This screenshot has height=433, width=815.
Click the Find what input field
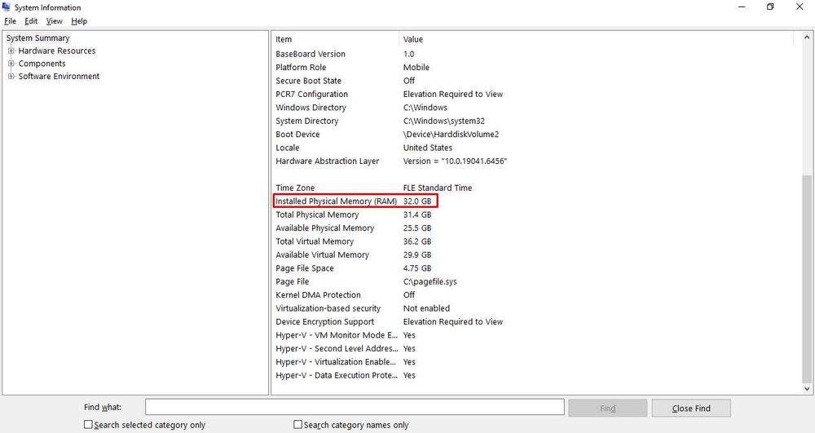coord(355,408)
